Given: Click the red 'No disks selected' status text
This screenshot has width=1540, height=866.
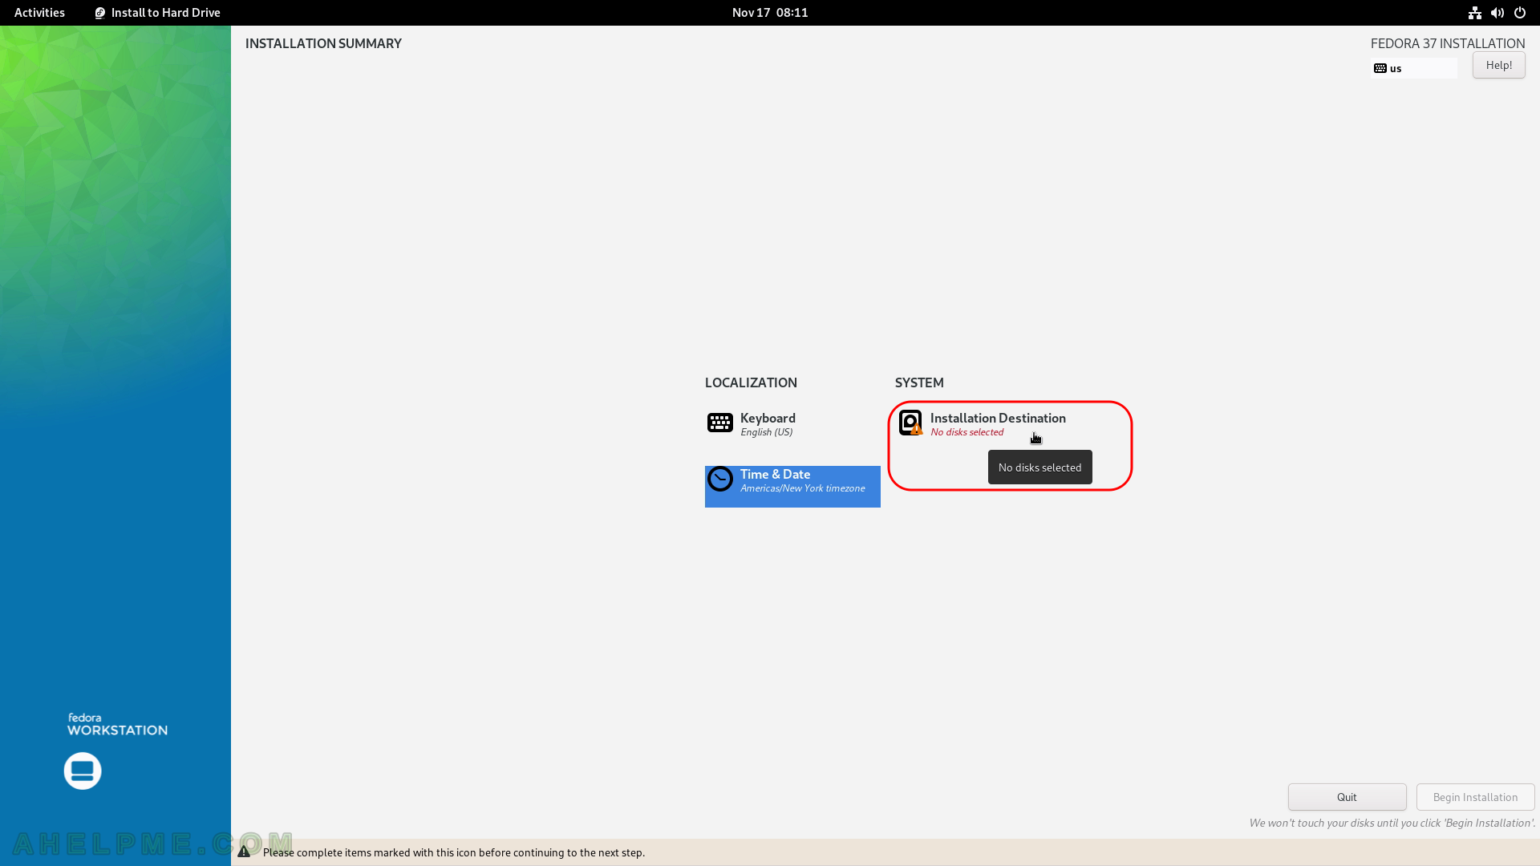Looking at the screenshot, I should [x=967, y=432].
